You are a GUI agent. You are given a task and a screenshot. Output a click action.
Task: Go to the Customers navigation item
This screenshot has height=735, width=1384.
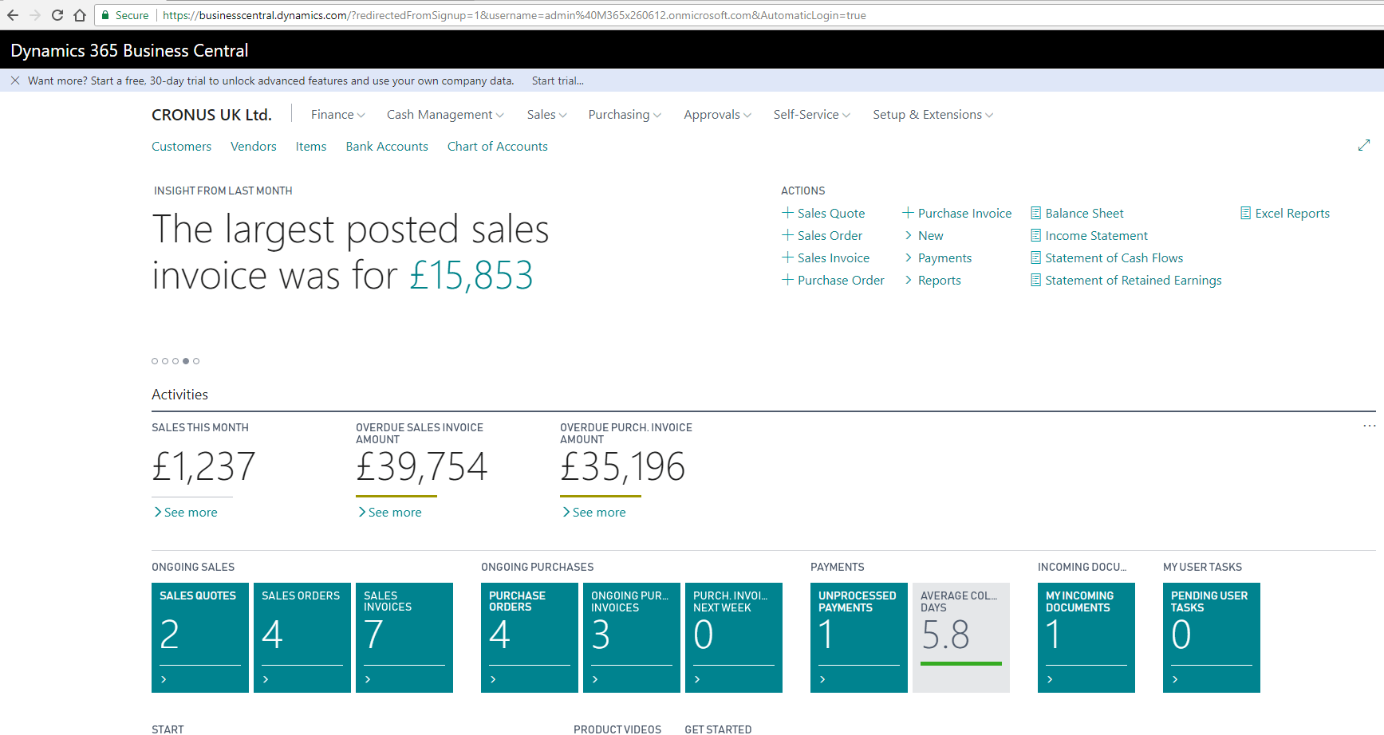[x=181, y=146]
